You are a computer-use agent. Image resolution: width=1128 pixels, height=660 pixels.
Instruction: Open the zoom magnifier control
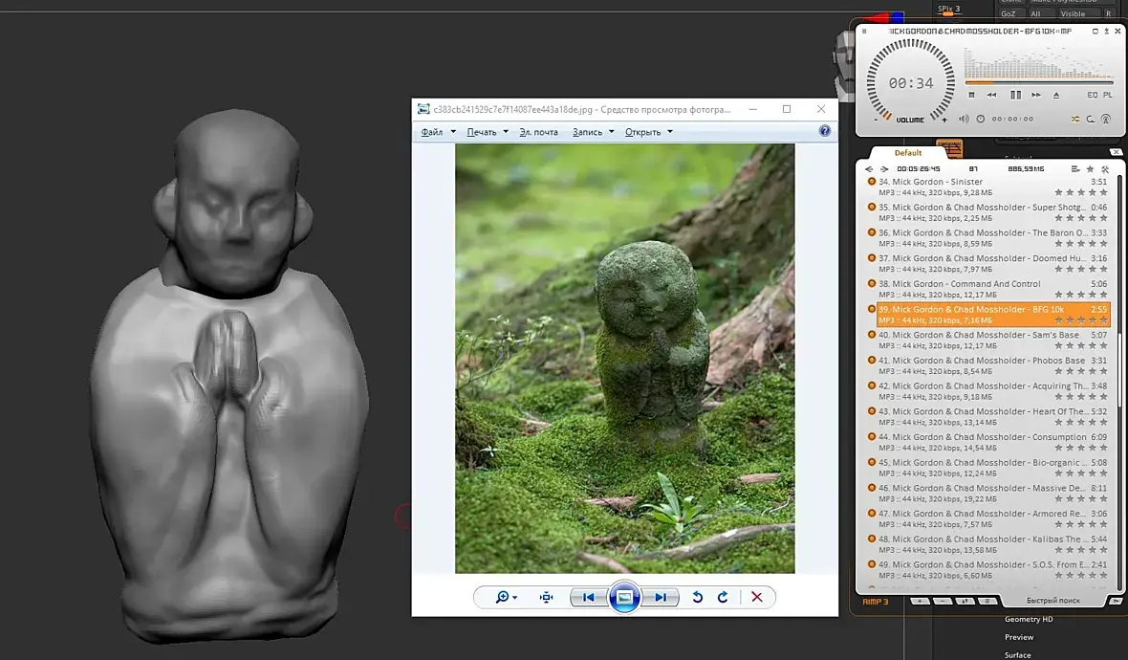(506, 598)
